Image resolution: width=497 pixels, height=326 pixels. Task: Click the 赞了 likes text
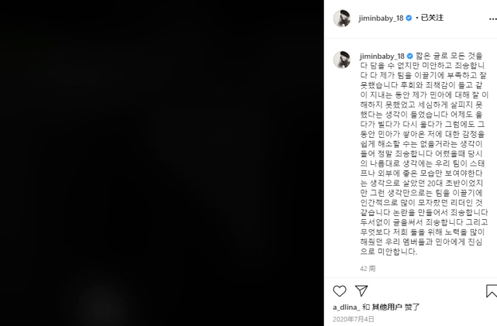click(x=412, y=307)
